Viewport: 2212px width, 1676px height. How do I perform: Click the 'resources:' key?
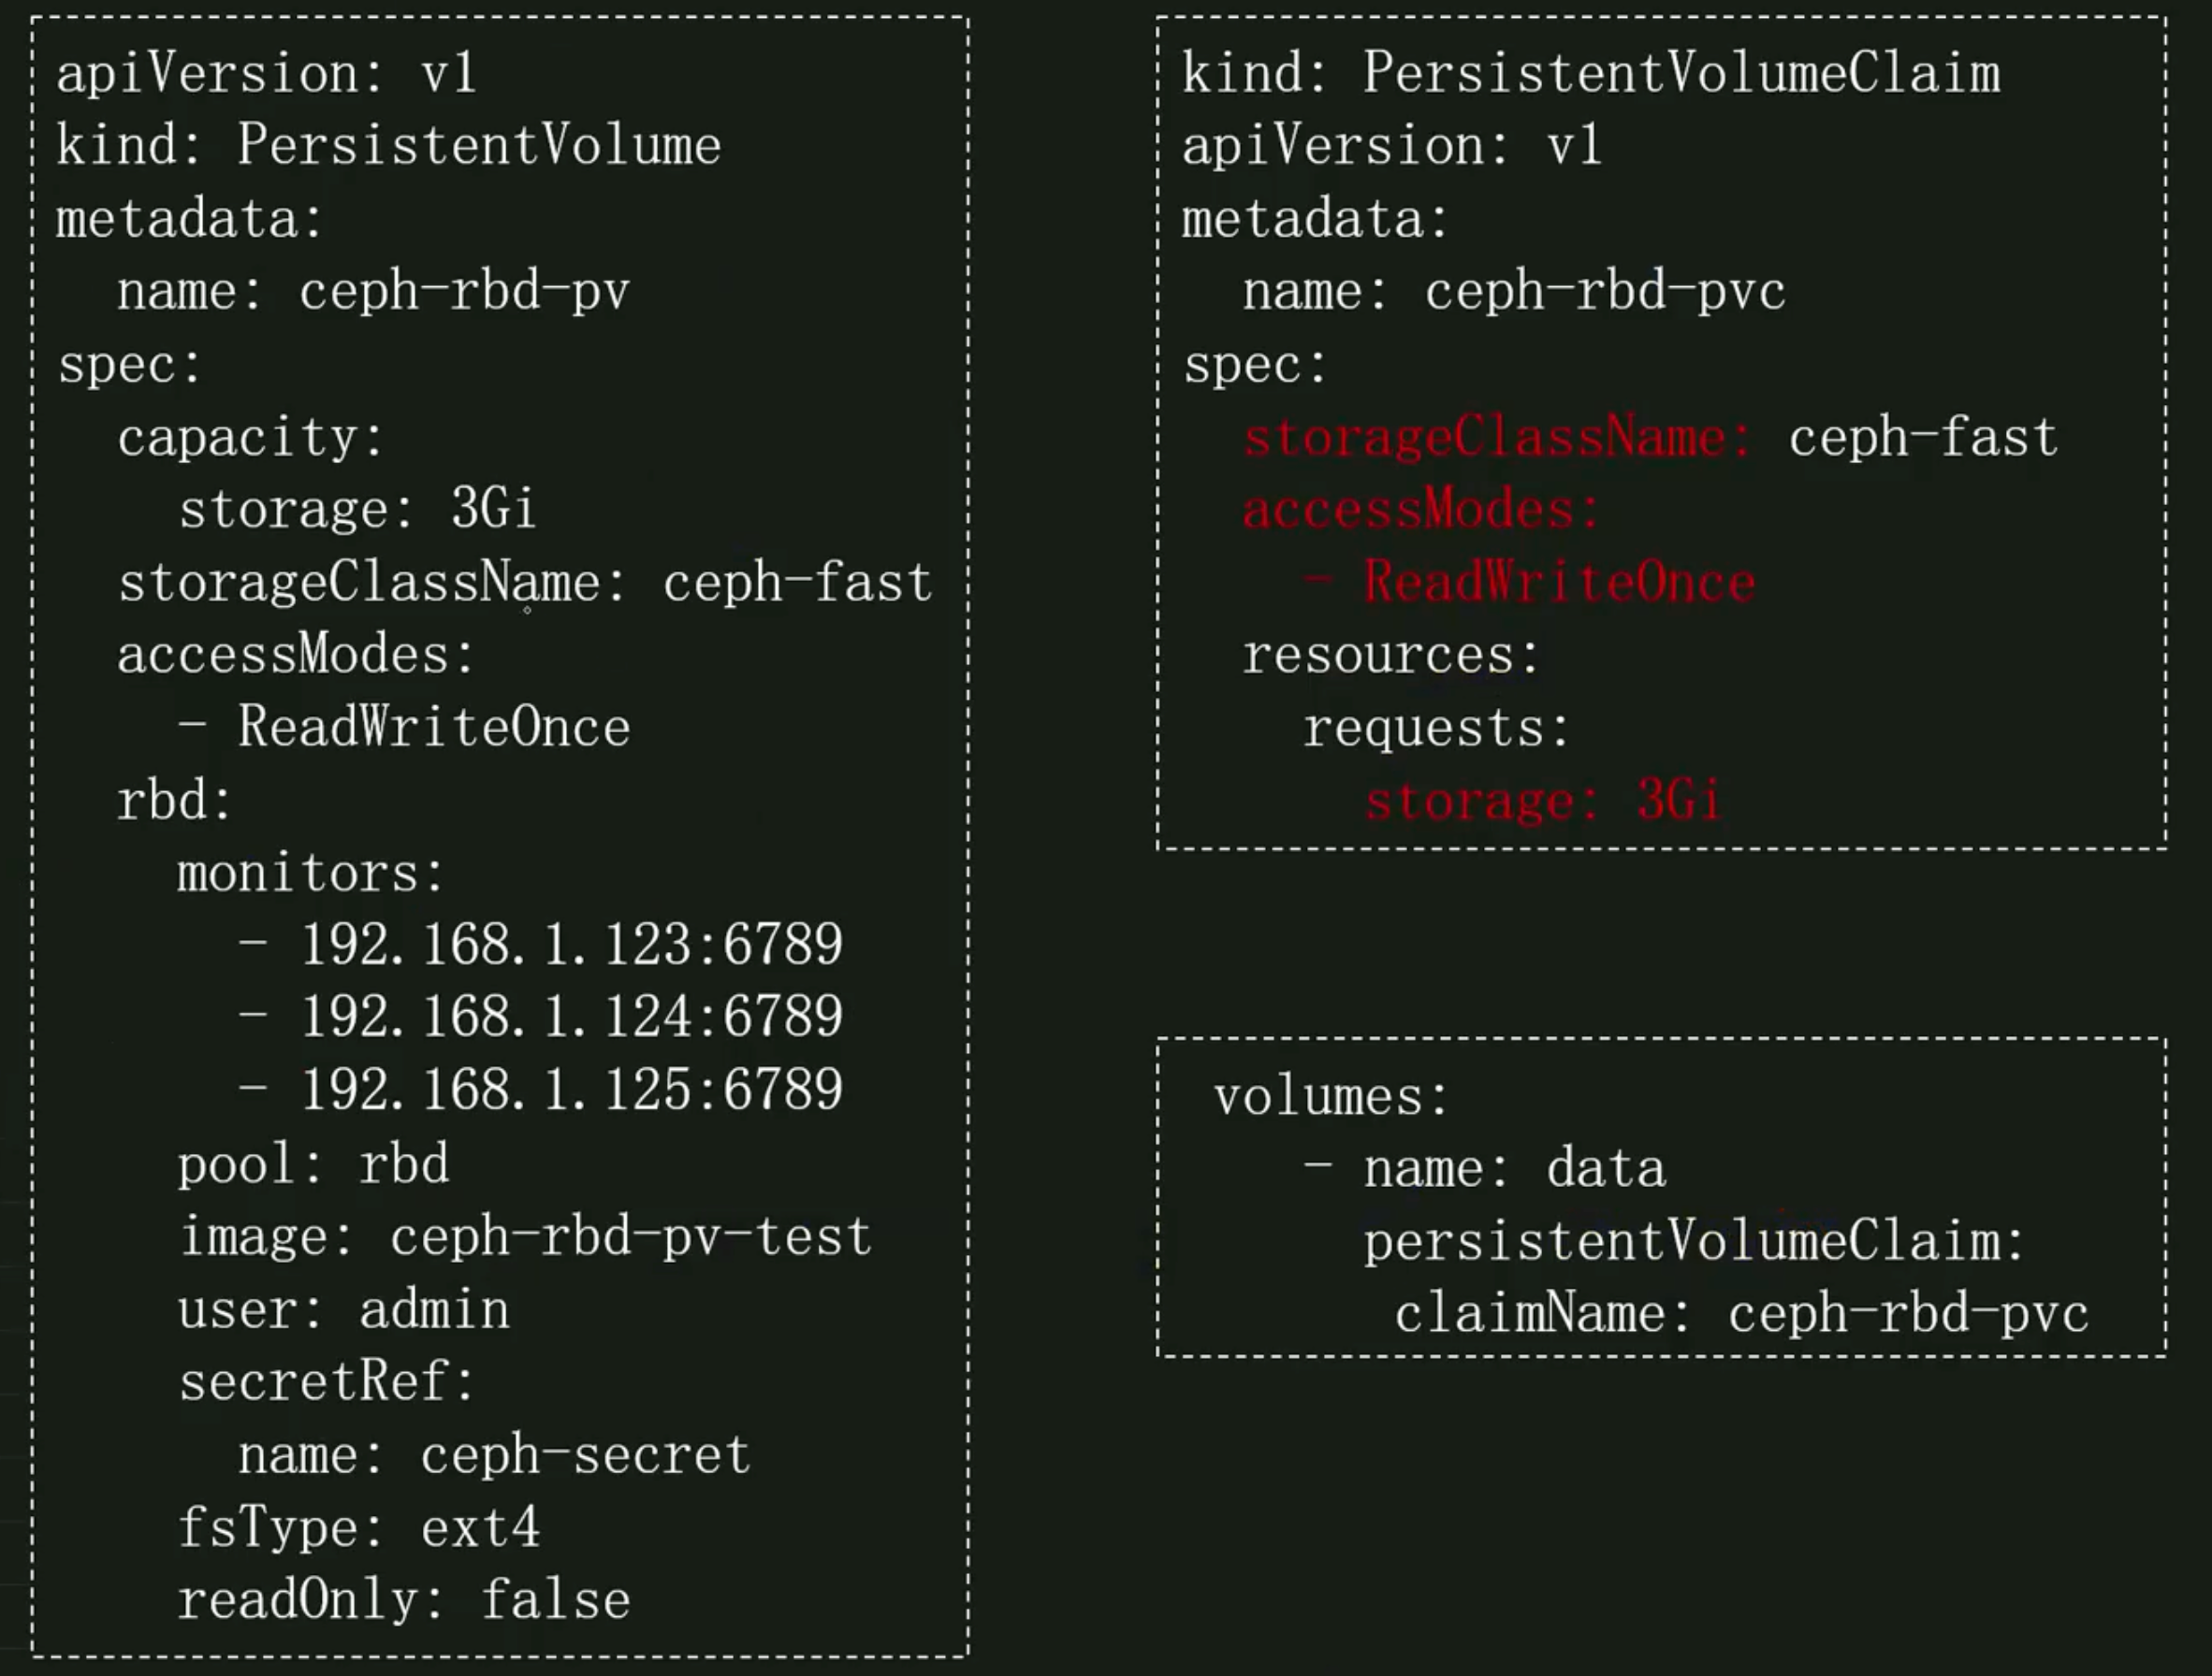point(1390,656)
